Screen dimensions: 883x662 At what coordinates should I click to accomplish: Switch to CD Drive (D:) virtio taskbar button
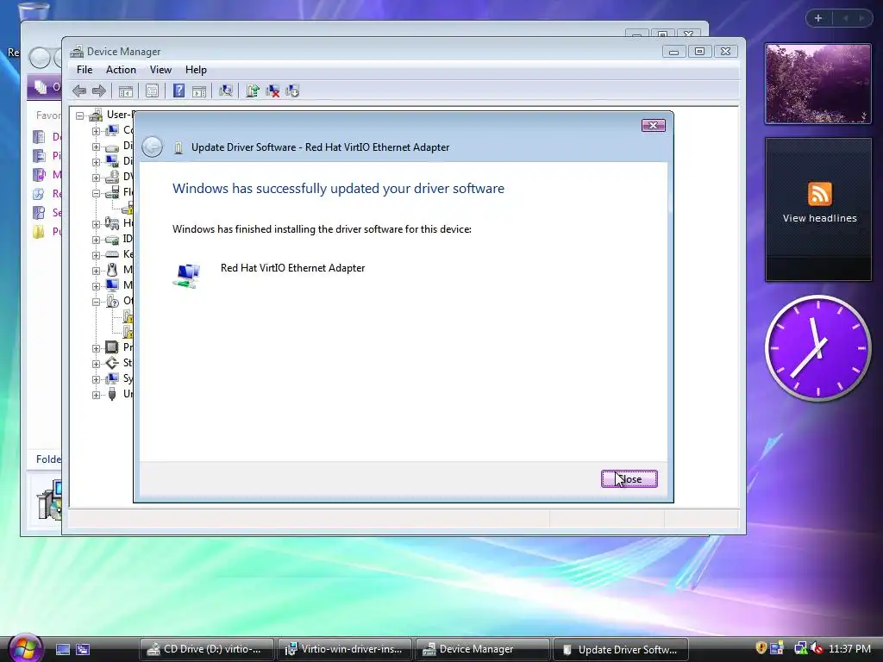[206, 649]
